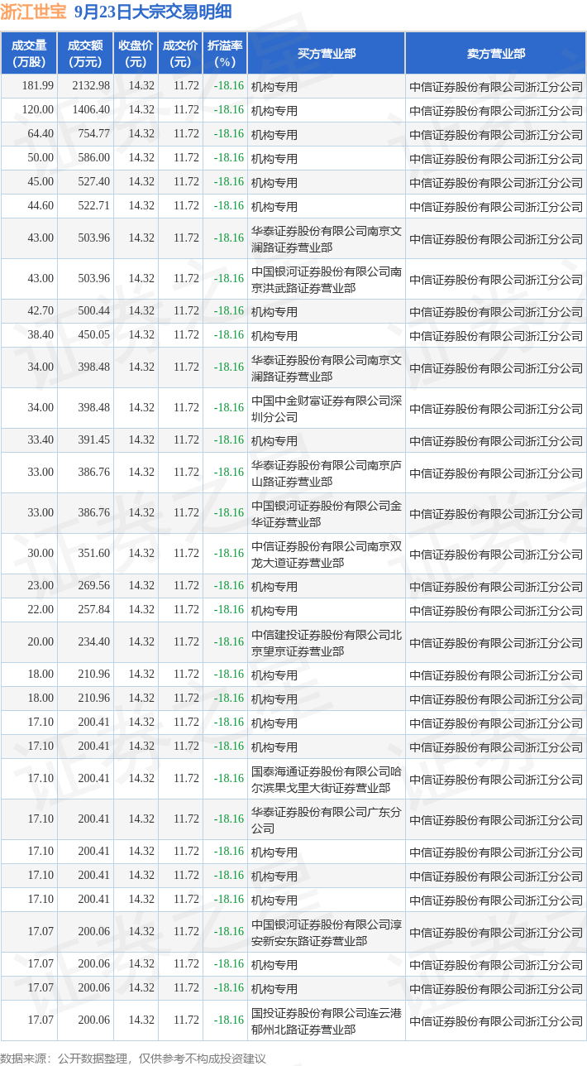Click the 成交额(万元) column header

[85, 54]
